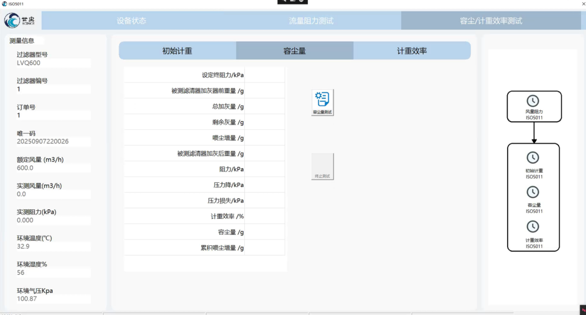Close the ISO5011 window
The width and height of the screenshot is (586, 315).
(x=583, y=4)
